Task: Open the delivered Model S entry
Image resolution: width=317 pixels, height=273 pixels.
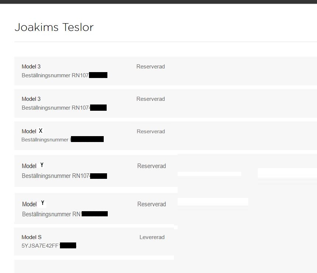Action: click(32, 237)
